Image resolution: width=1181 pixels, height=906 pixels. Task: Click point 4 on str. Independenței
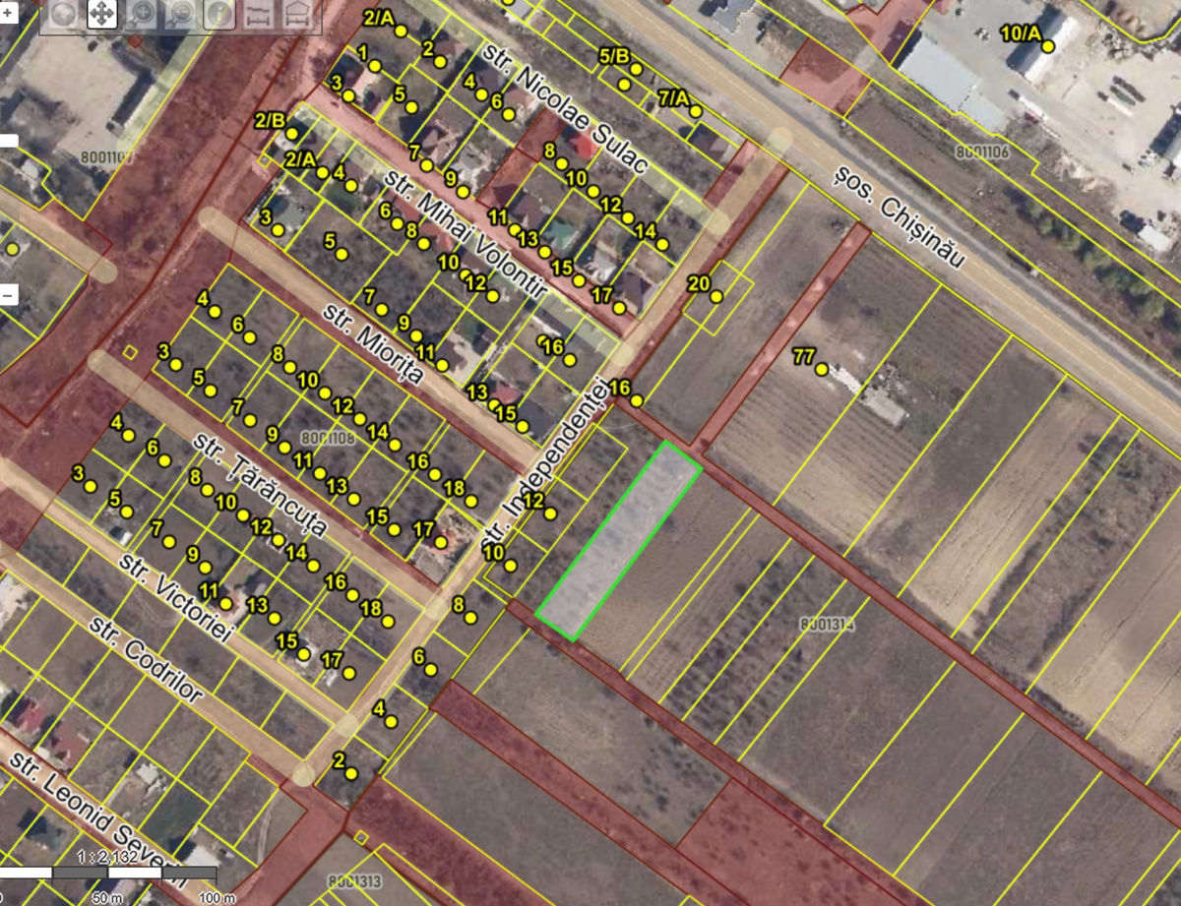pyautogui.click(x=391, y=721)
